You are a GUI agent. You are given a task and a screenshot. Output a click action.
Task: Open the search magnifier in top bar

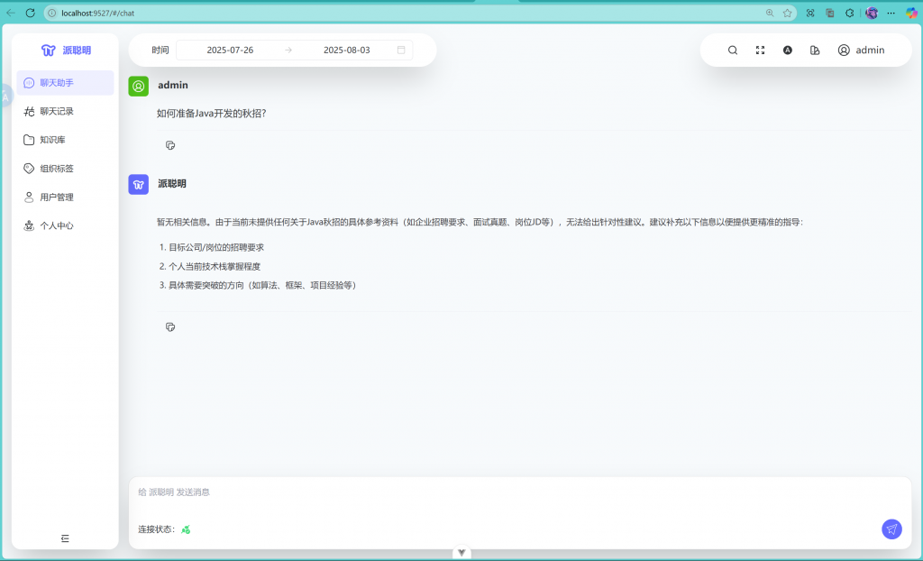(733, 51)
